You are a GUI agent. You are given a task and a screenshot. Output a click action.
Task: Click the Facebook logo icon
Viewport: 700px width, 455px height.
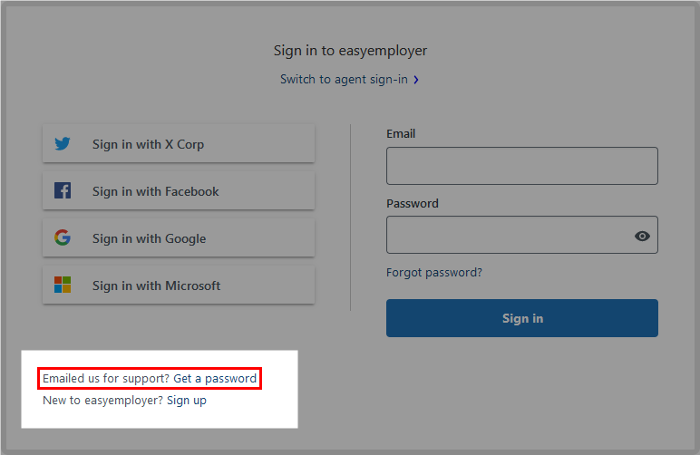coord(63,190)
